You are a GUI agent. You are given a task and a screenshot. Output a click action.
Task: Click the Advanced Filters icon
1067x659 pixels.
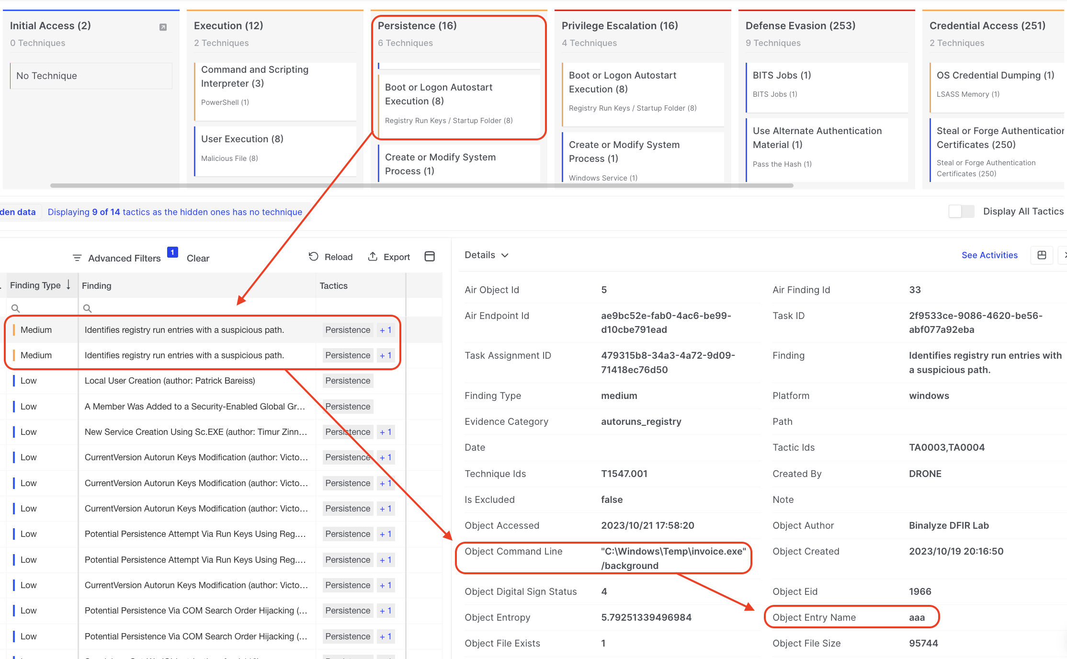[x=77, y=258]
